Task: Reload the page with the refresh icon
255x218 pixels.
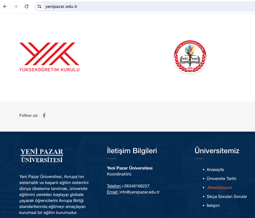Action: point(26,6)
